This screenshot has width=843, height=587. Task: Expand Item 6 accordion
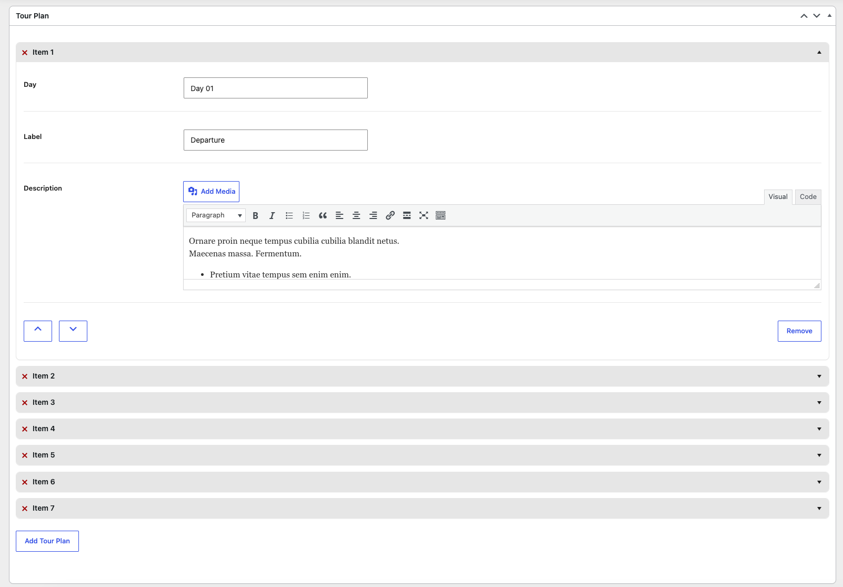coord(819,482)
